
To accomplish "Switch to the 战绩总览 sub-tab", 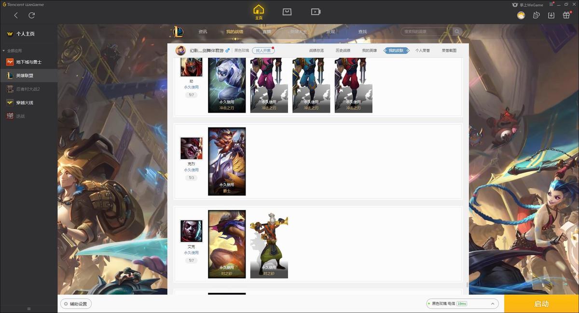I will coord(317,51).
